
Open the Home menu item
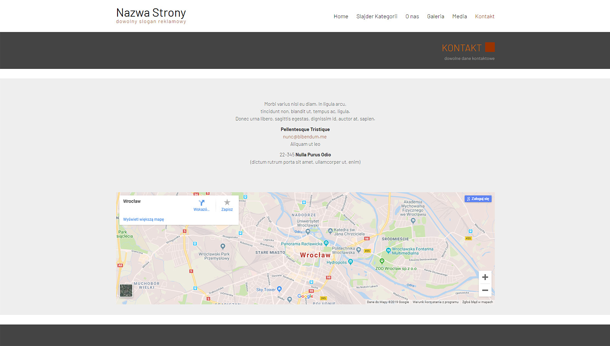click(x=341, y=17)
